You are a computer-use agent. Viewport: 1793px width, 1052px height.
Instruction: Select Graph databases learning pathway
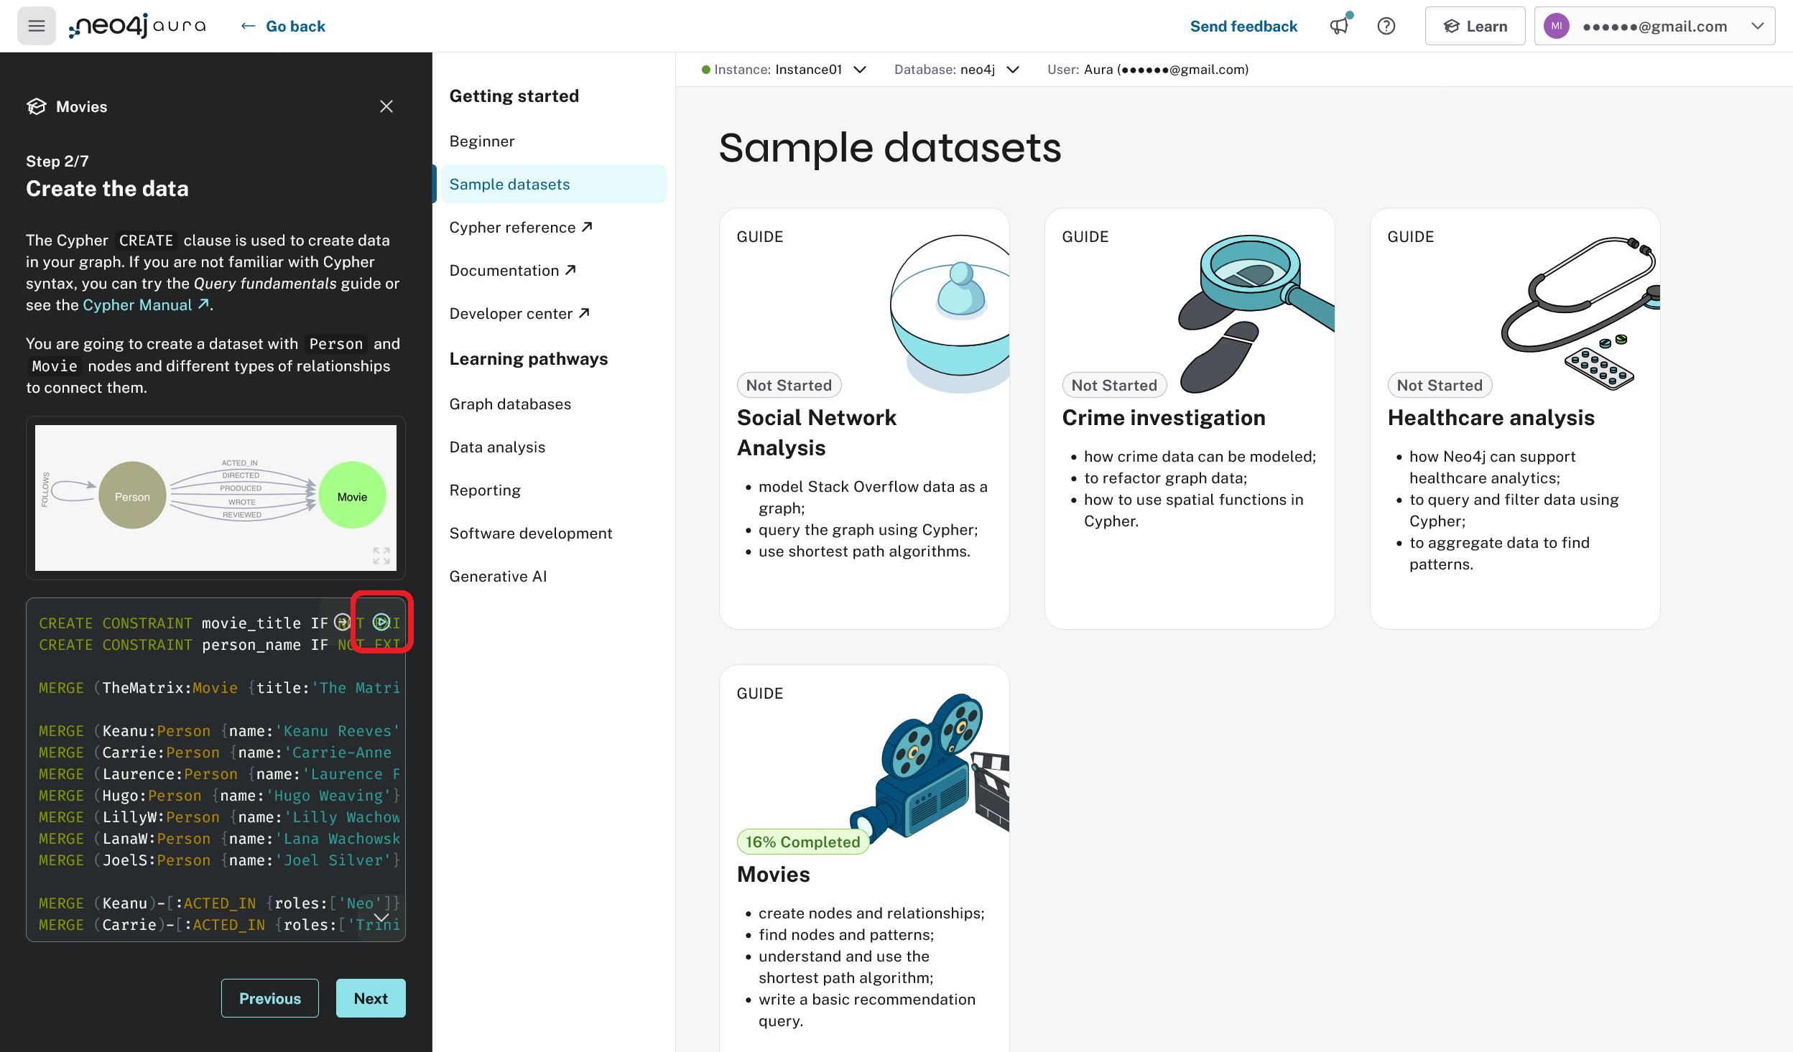(510, 404)
